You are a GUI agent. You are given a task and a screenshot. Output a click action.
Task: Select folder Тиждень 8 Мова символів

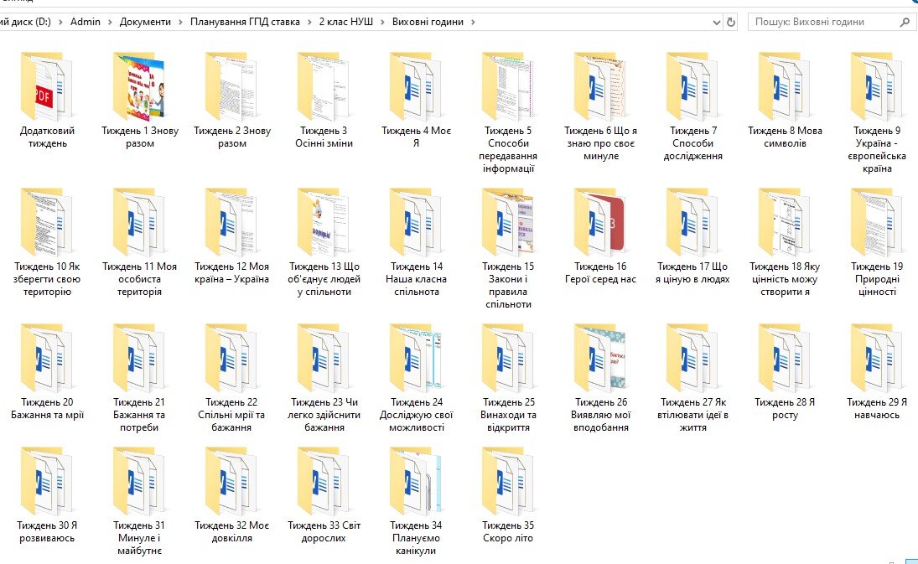(785, 88)
